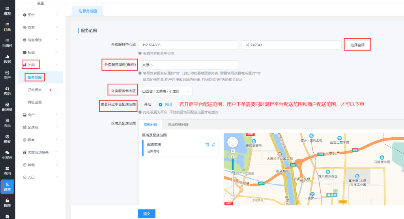
Task: Edit the 配送范围 entry with pencil icon
Action: [x=214, y=145]
